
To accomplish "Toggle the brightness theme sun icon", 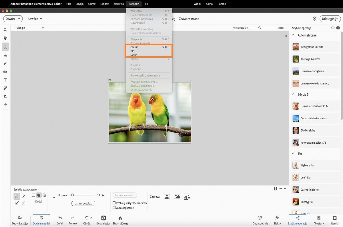I will (314, 19).
